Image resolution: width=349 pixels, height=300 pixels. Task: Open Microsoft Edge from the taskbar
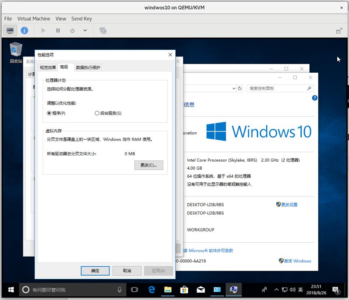(x=152, y=289)
